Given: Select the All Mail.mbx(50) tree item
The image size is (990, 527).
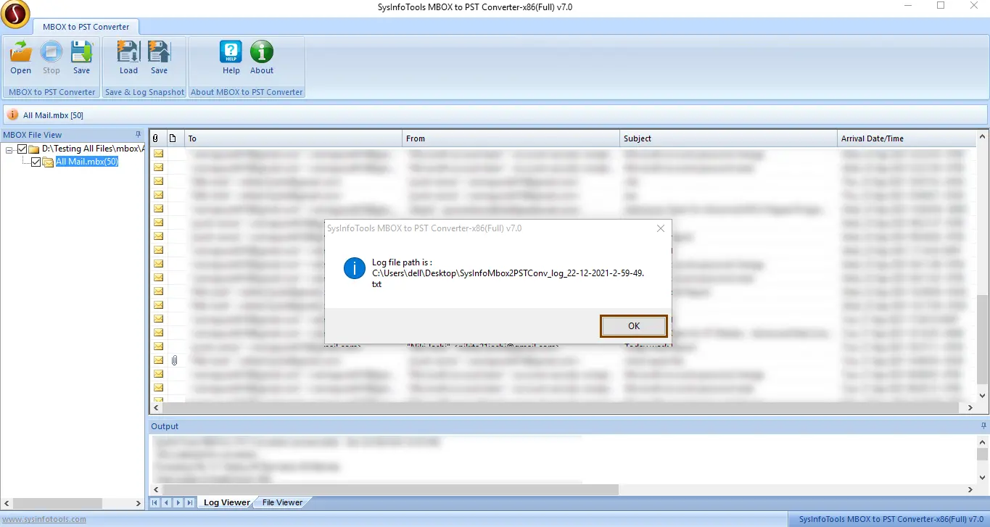Looking at the screenshot, I should [x=87, y=162].
